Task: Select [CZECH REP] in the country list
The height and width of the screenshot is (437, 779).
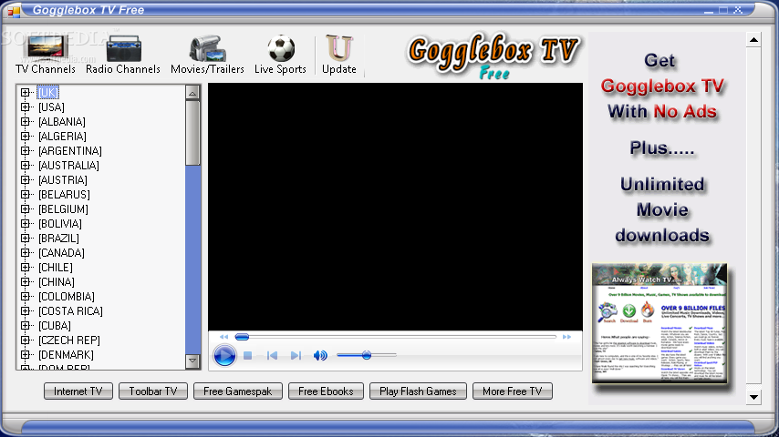Action: point(69,340)
